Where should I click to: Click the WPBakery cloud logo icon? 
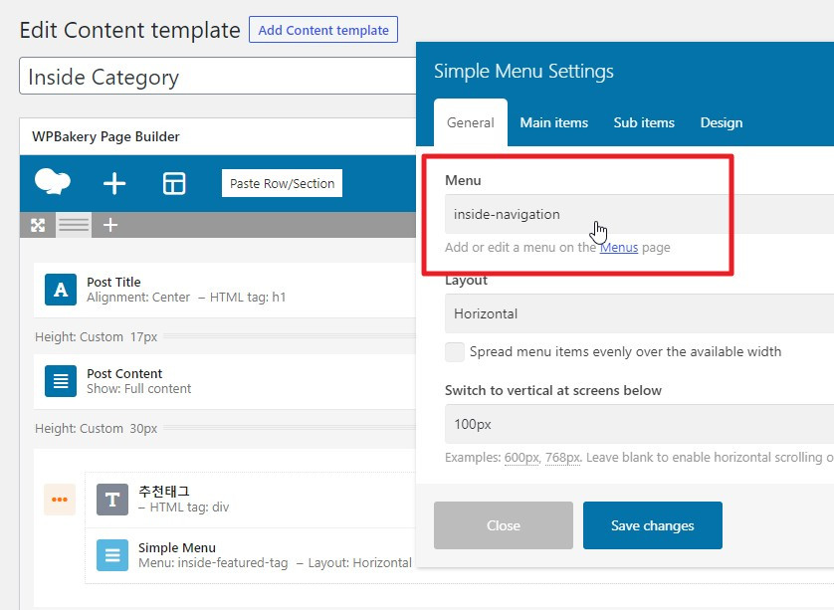52,182
